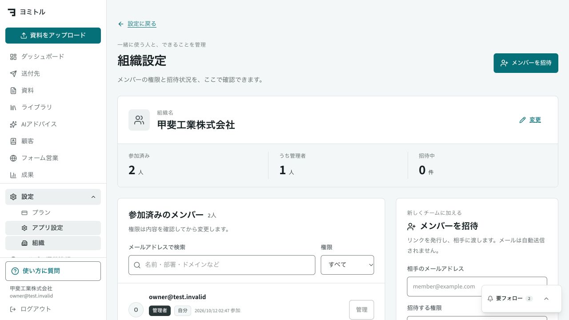Click the 管理者 role badge
This screenshot has height=320, width=569.
click(160, 311)
